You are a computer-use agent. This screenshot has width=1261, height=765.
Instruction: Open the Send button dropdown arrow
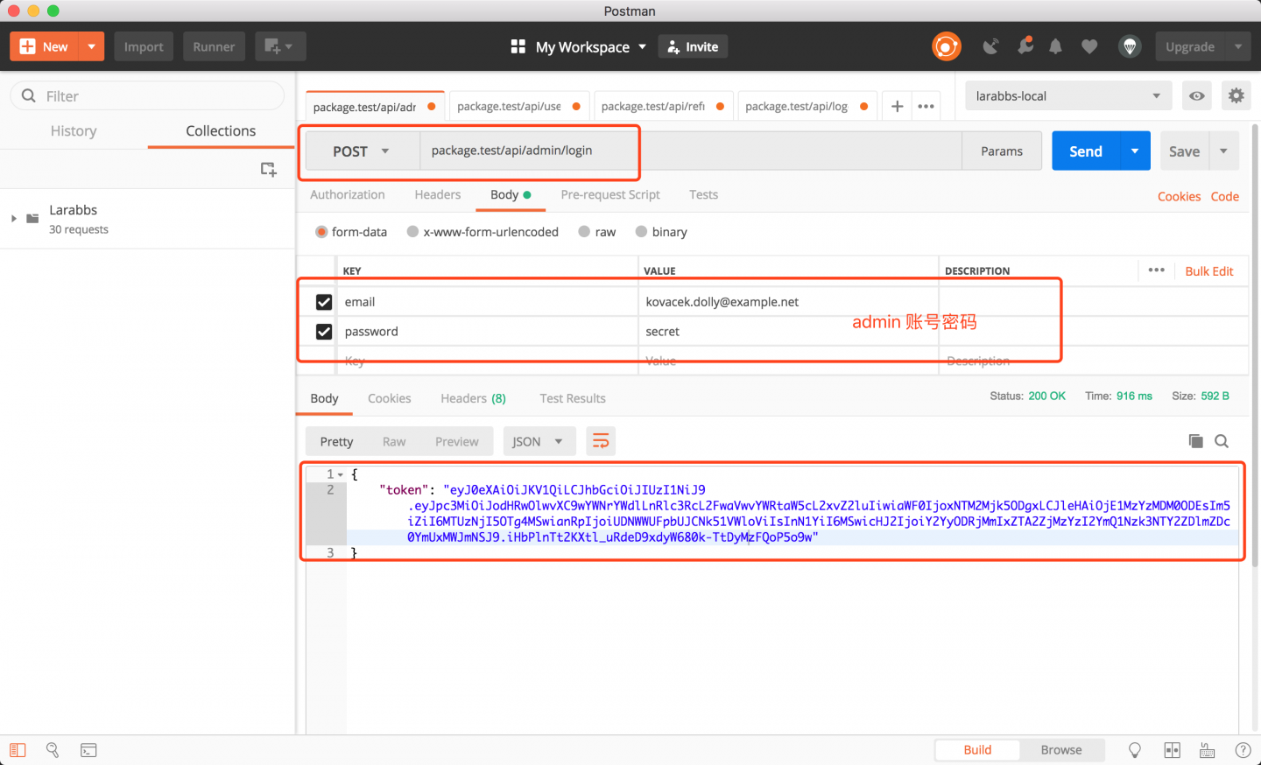click(1135, 151)
